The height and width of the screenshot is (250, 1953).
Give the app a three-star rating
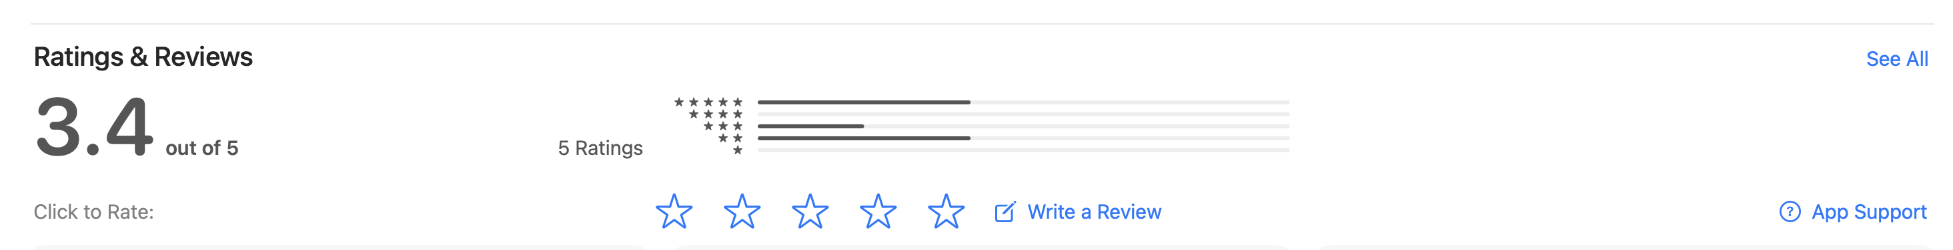(810, 211)
